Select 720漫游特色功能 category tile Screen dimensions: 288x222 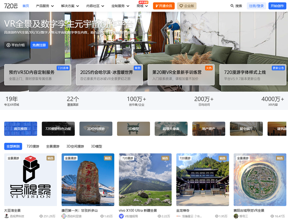(58, 129)
